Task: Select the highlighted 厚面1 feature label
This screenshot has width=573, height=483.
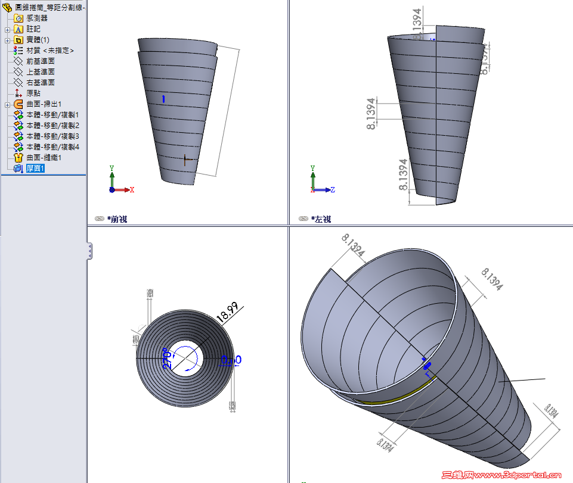Action: pyautogui.click(x=35, y=169)
